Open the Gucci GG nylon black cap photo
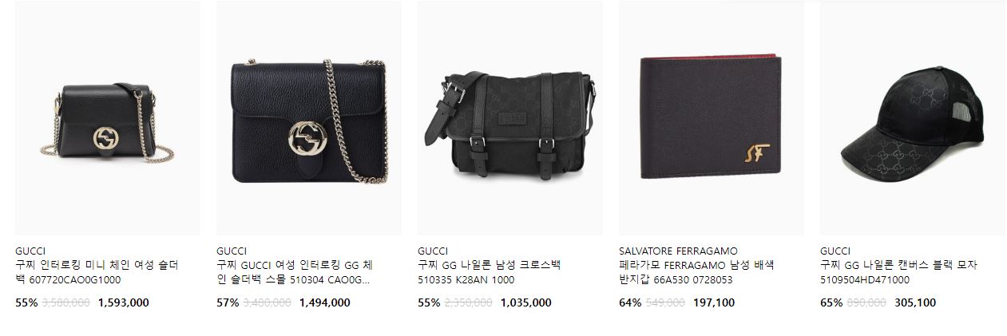The width and height of the screenshot is (1007, 336). point(913,118)
